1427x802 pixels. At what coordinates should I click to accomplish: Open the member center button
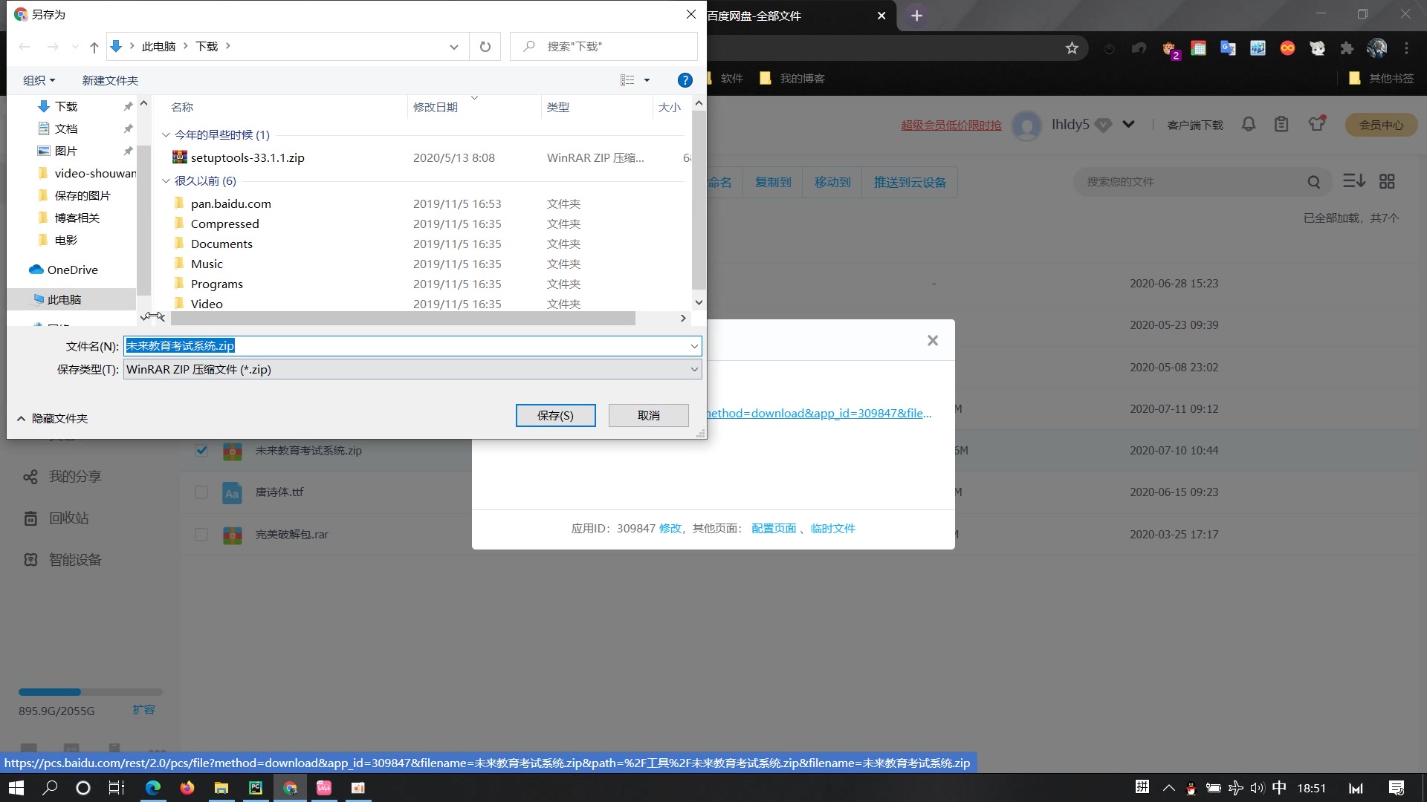1381,125
